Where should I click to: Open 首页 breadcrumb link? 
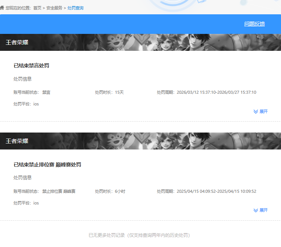pyautogui.click(x=37, y=8)
